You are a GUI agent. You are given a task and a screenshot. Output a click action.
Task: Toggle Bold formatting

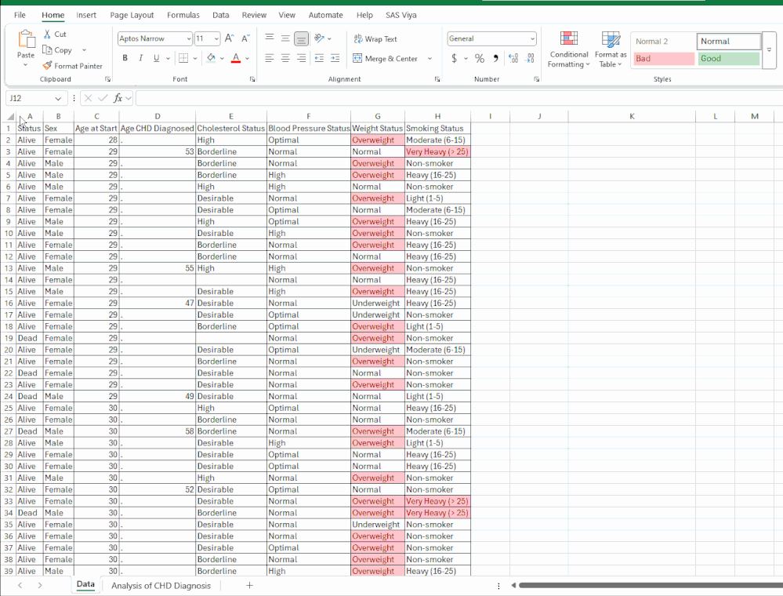125,59
